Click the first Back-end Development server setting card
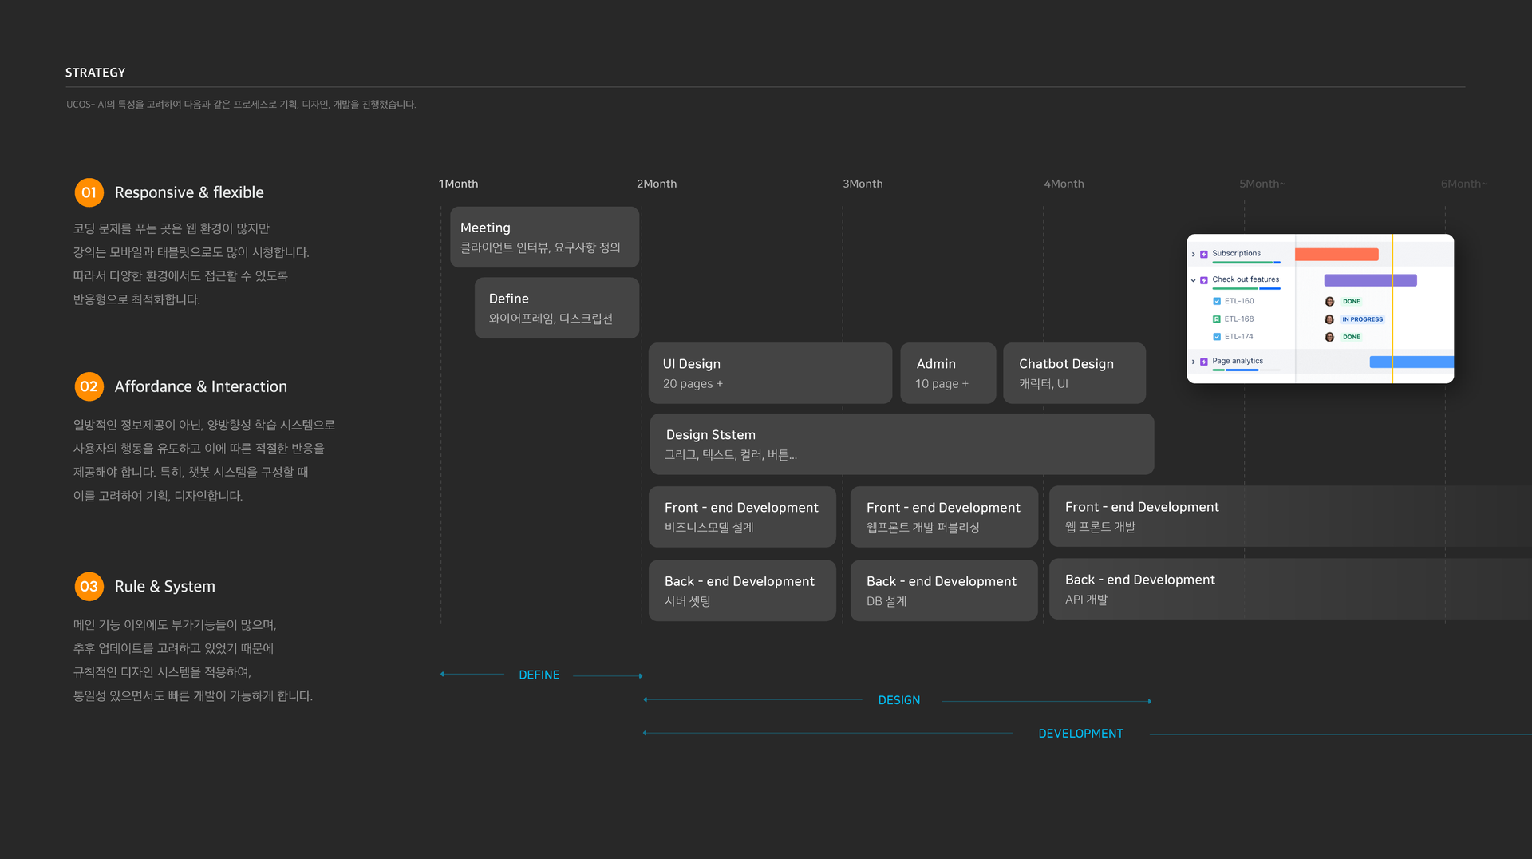The image size is (1532, 859). tap(742, 591)
